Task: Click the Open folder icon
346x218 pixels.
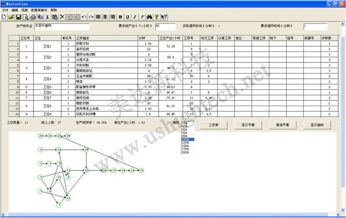Action: tap(11, 17)
